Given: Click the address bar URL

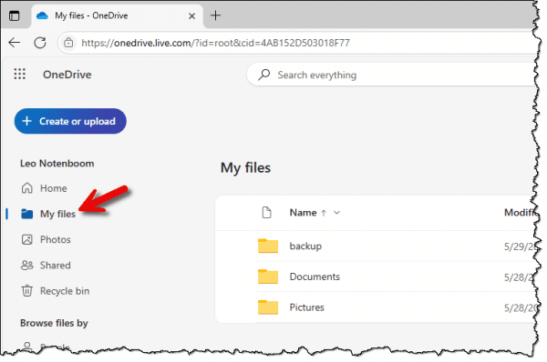Looking at the screenshot, I should pos(215,43).
